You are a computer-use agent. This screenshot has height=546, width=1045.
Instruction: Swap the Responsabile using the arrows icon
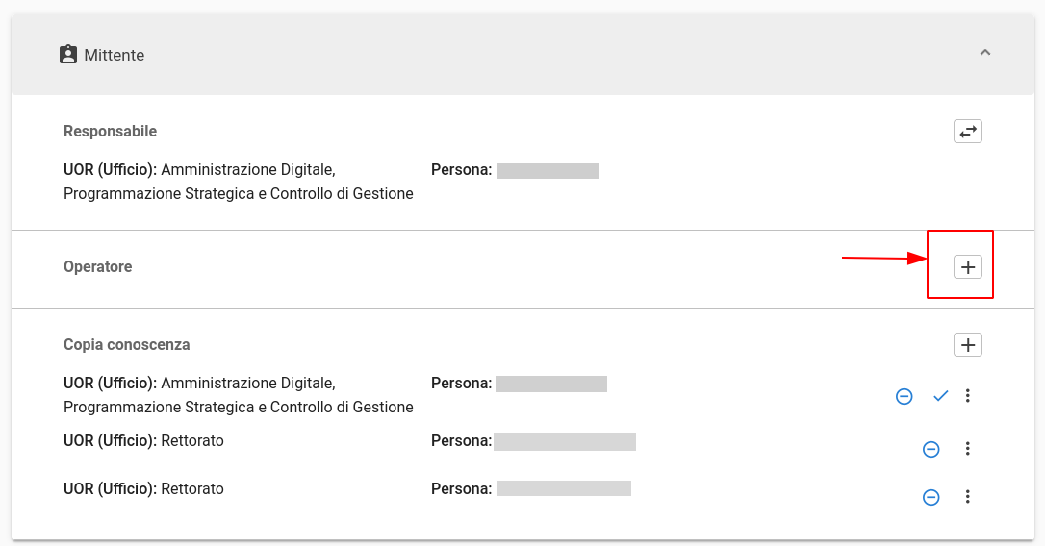pos(968,132)
